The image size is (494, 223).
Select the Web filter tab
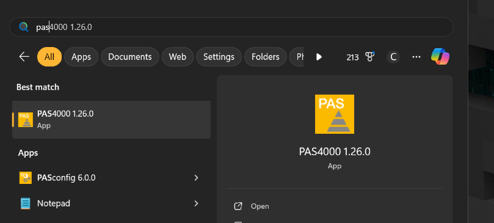click(x=177, y=57)
